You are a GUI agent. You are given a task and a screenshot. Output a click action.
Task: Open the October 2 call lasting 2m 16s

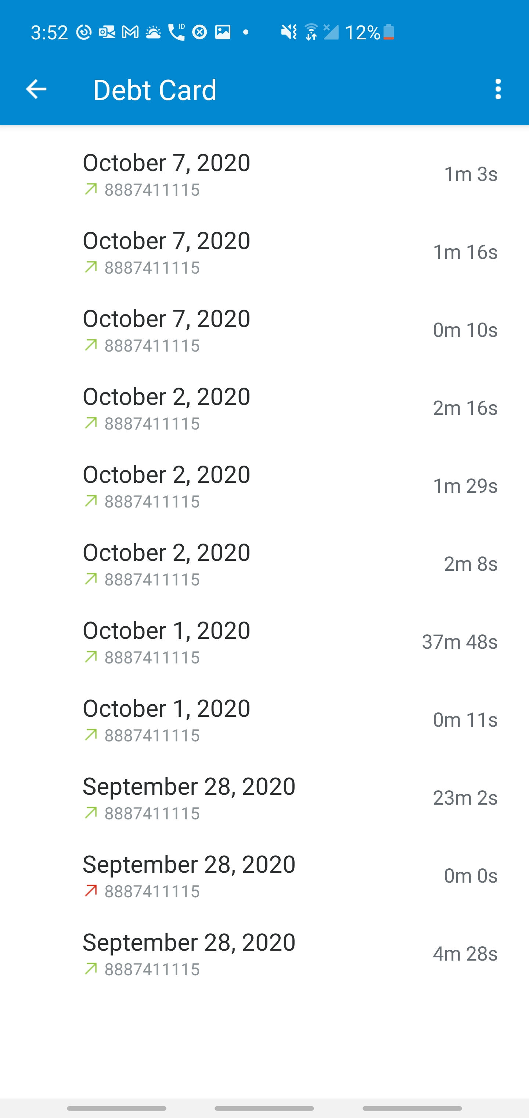click(x=264, y=408)
